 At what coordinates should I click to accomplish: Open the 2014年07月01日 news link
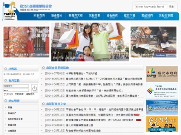click(71, 73)
